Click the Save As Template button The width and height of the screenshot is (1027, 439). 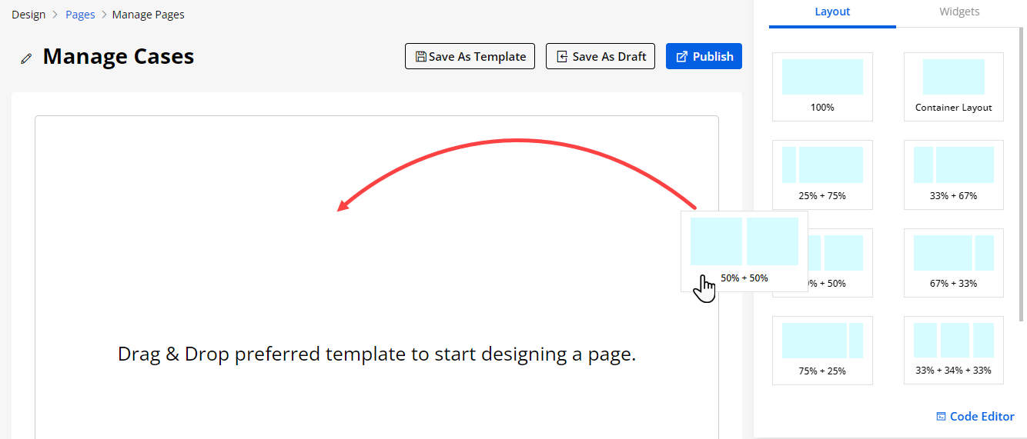click(470, 56)
